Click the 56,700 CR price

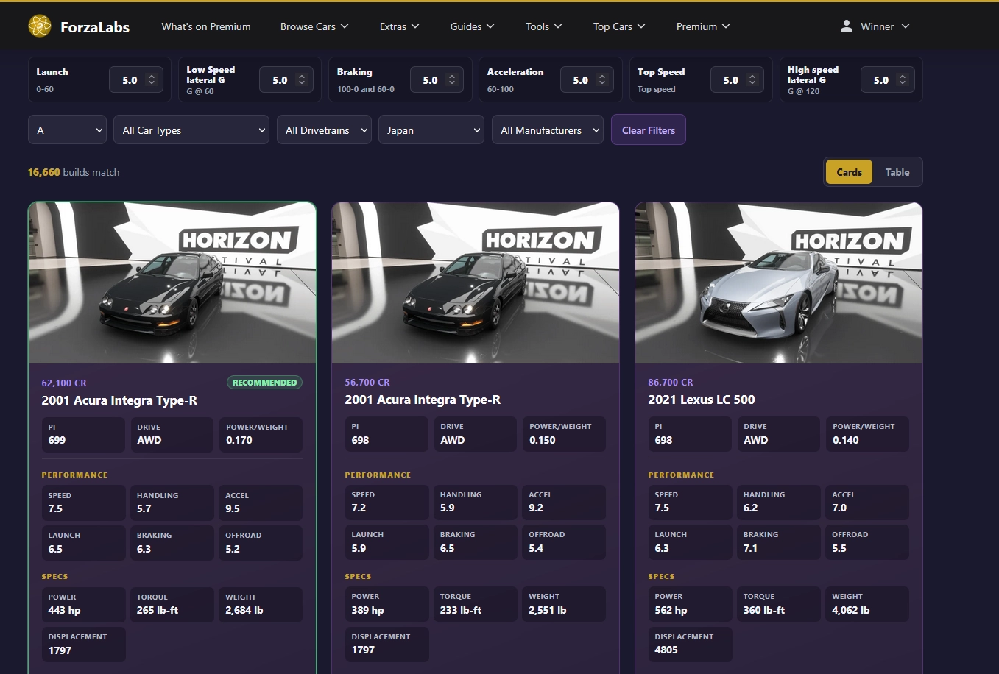[x=367, y=382]
